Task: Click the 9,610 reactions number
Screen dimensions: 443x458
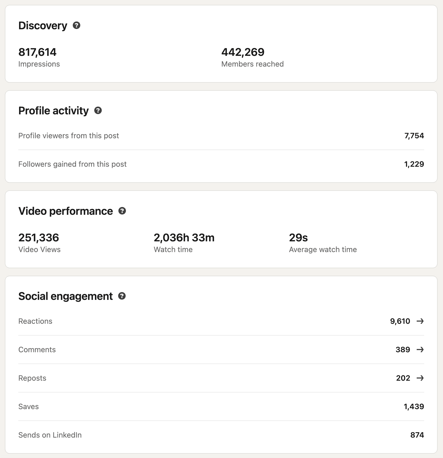Action: tap(400, 321)
